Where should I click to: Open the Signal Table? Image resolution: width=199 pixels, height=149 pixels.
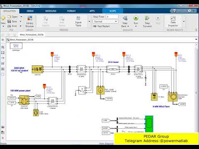click(78, 22)
